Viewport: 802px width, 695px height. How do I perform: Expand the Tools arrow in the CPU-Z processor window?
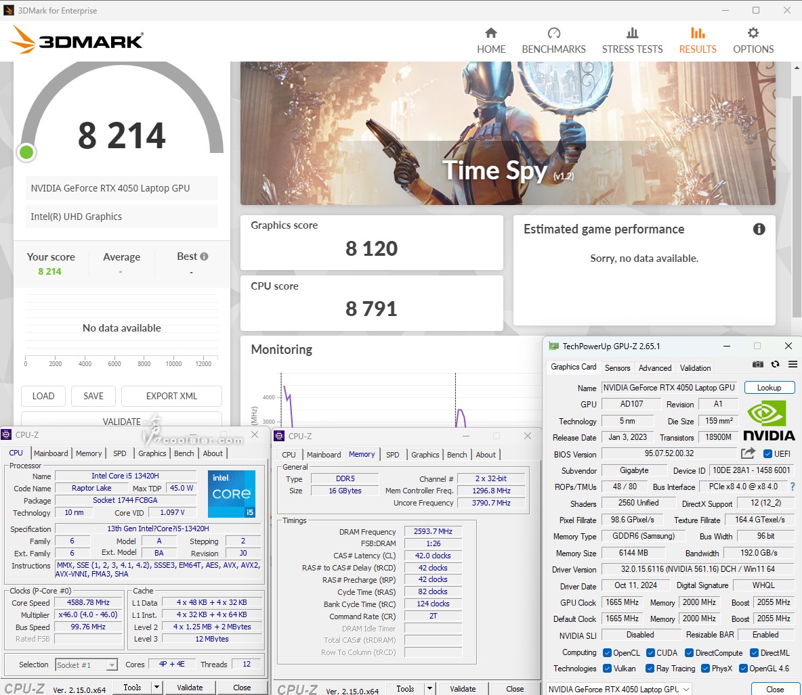click(x=157, y=688)
